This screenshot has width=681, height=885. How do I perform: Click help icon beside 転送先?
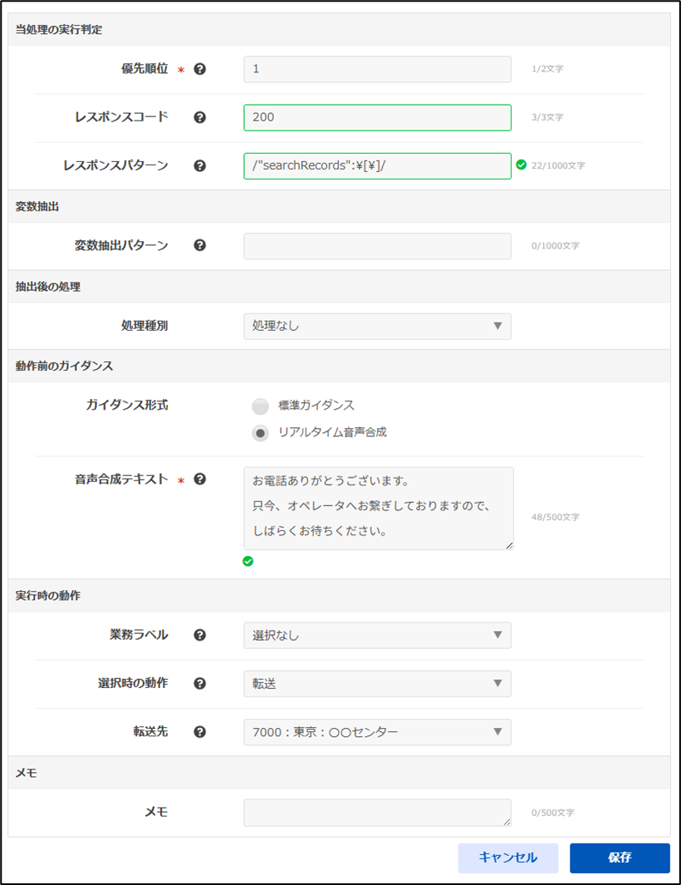click(199, 732)
